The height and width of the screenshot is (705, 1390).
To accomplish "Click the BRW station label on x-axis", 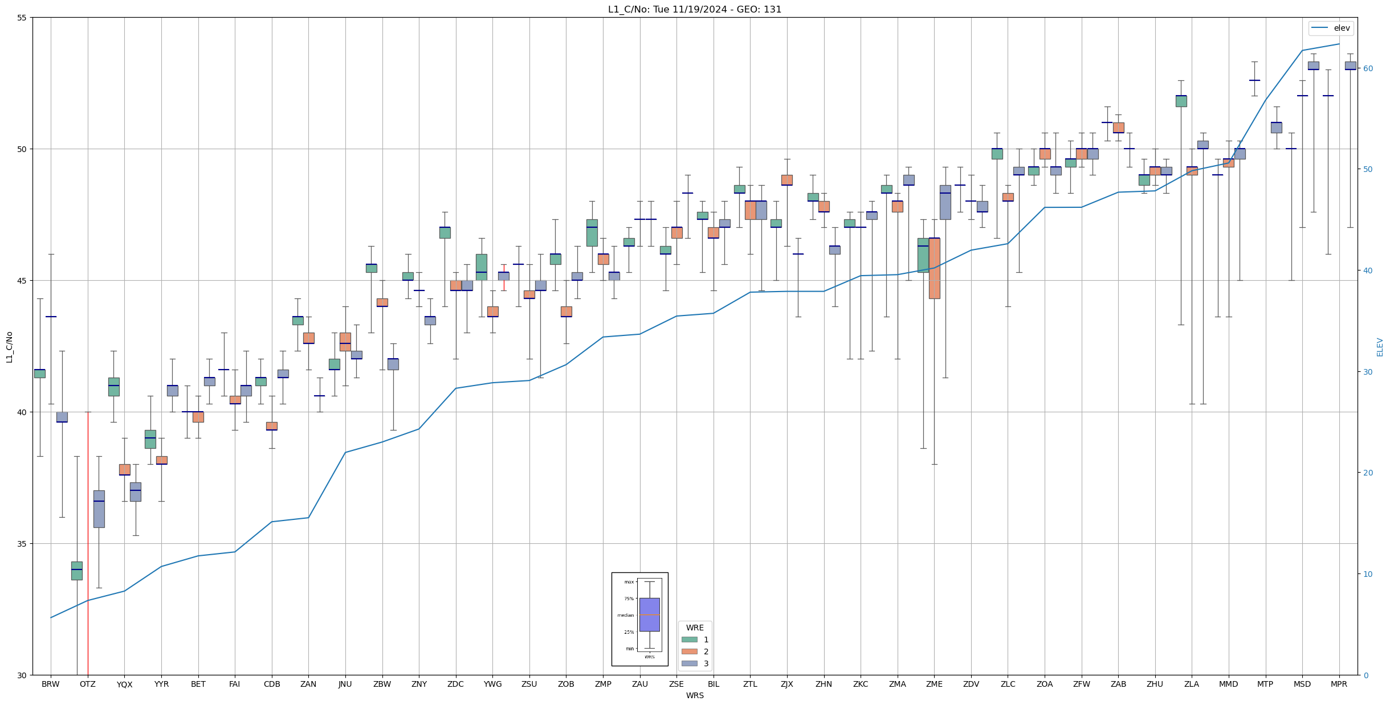I will 51,684.
